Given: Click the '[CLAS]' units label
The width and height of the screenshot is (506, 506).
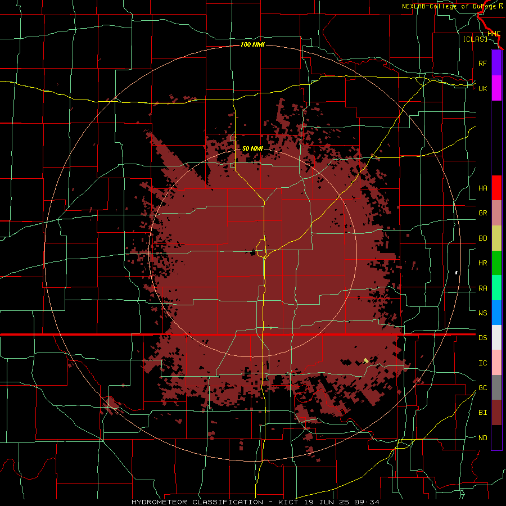Looking at the screenshot, I should click(x=475, y=39).
